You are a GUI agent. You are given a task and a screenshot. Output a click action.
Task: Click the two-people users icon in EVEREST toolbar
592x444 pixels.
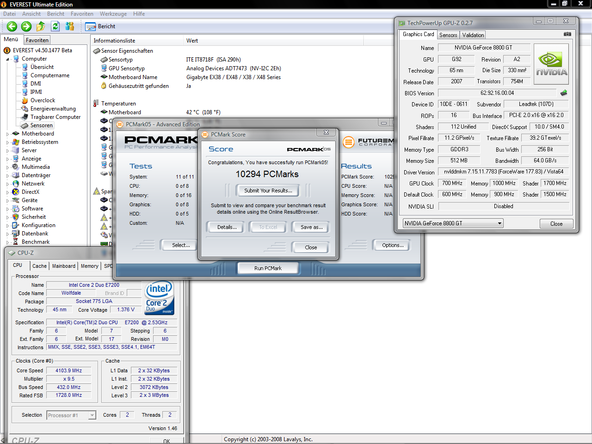coord(70,26)
